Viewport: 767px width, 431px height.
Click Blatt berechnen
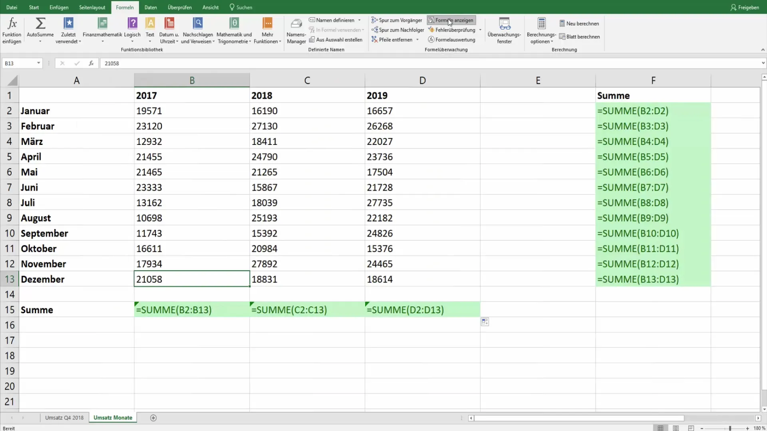pyautogui.click(x=580, y=37)
